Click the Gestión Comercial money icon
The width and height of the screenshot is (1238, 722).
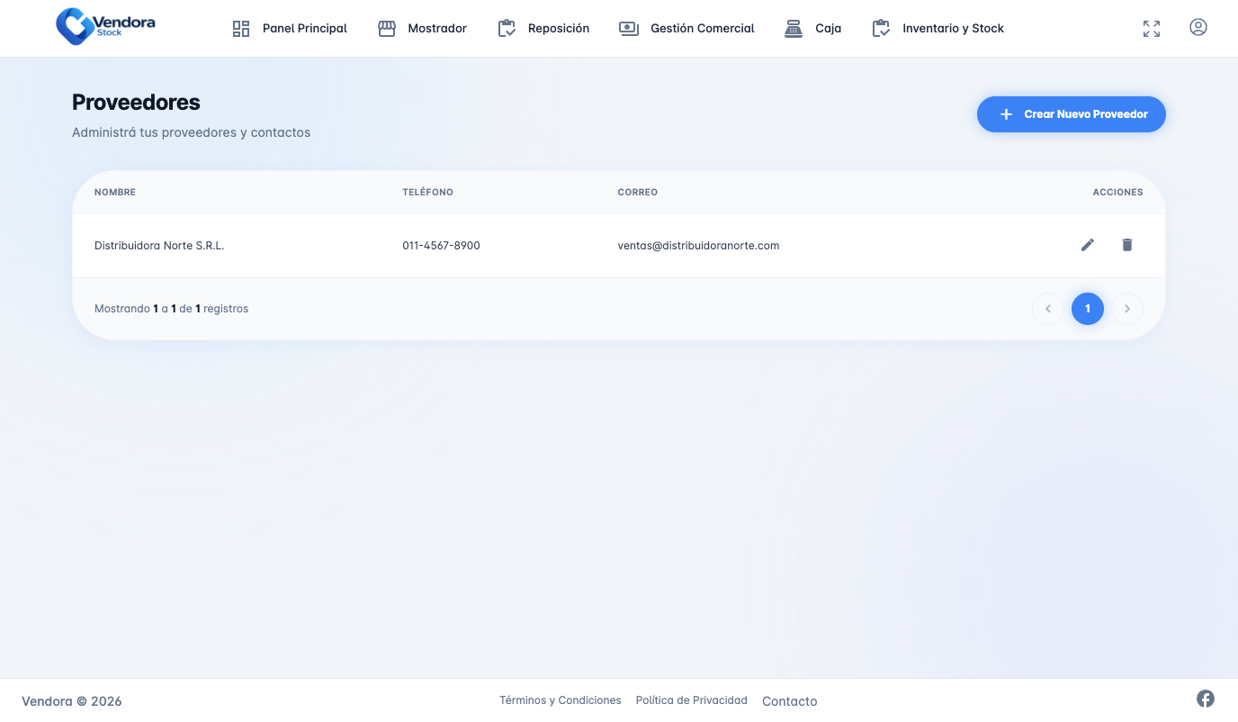[x=629, y=29]
